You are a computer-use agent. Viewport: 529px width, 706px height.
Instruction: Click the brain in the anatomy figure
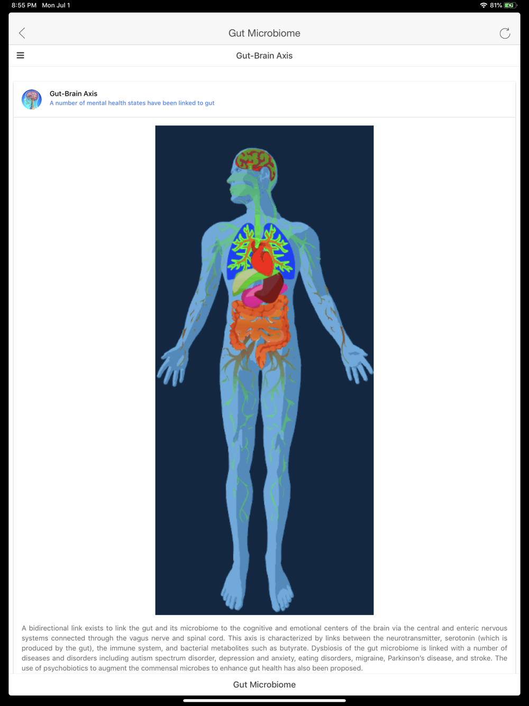tap(256, 165)
